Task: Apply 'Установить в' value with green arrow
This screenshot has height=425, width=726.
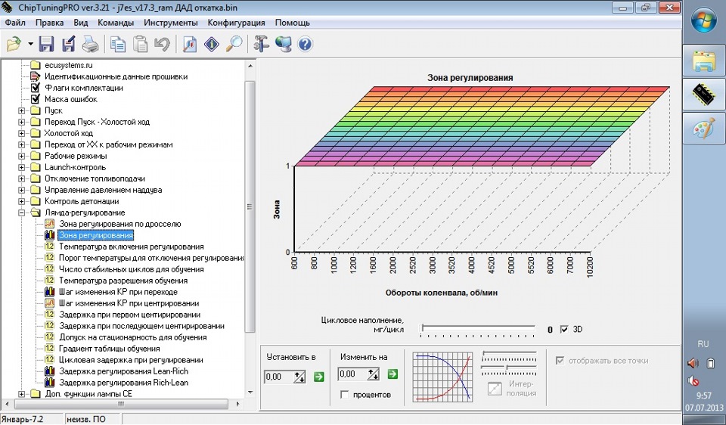Action: click(x=318, y=377)
